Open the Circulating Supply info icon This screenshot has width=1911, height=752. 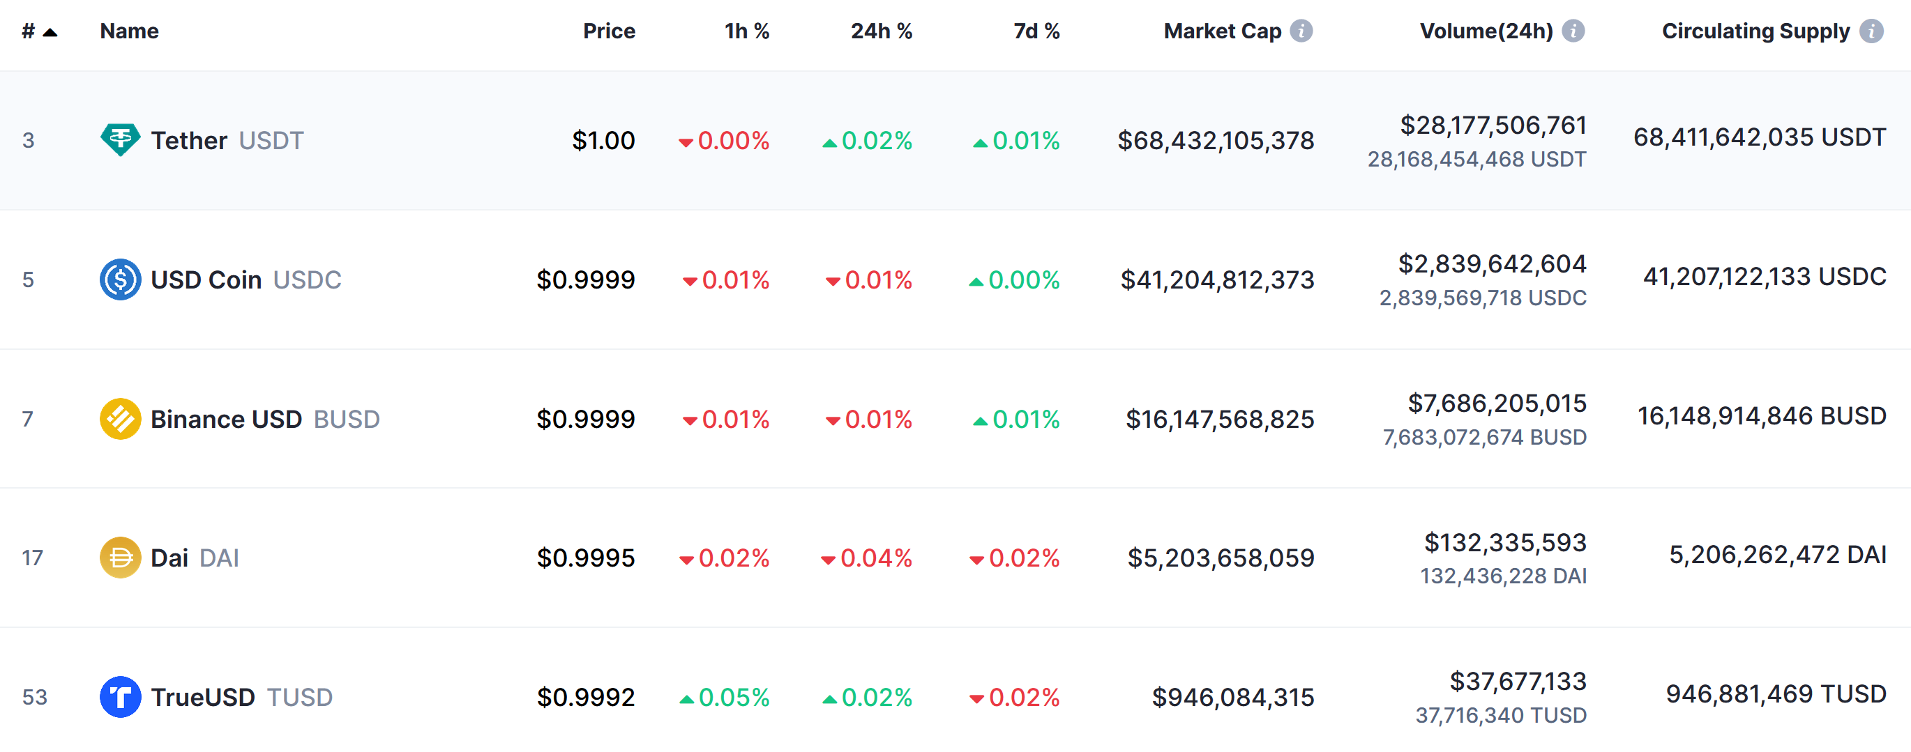coord(1871,31)
